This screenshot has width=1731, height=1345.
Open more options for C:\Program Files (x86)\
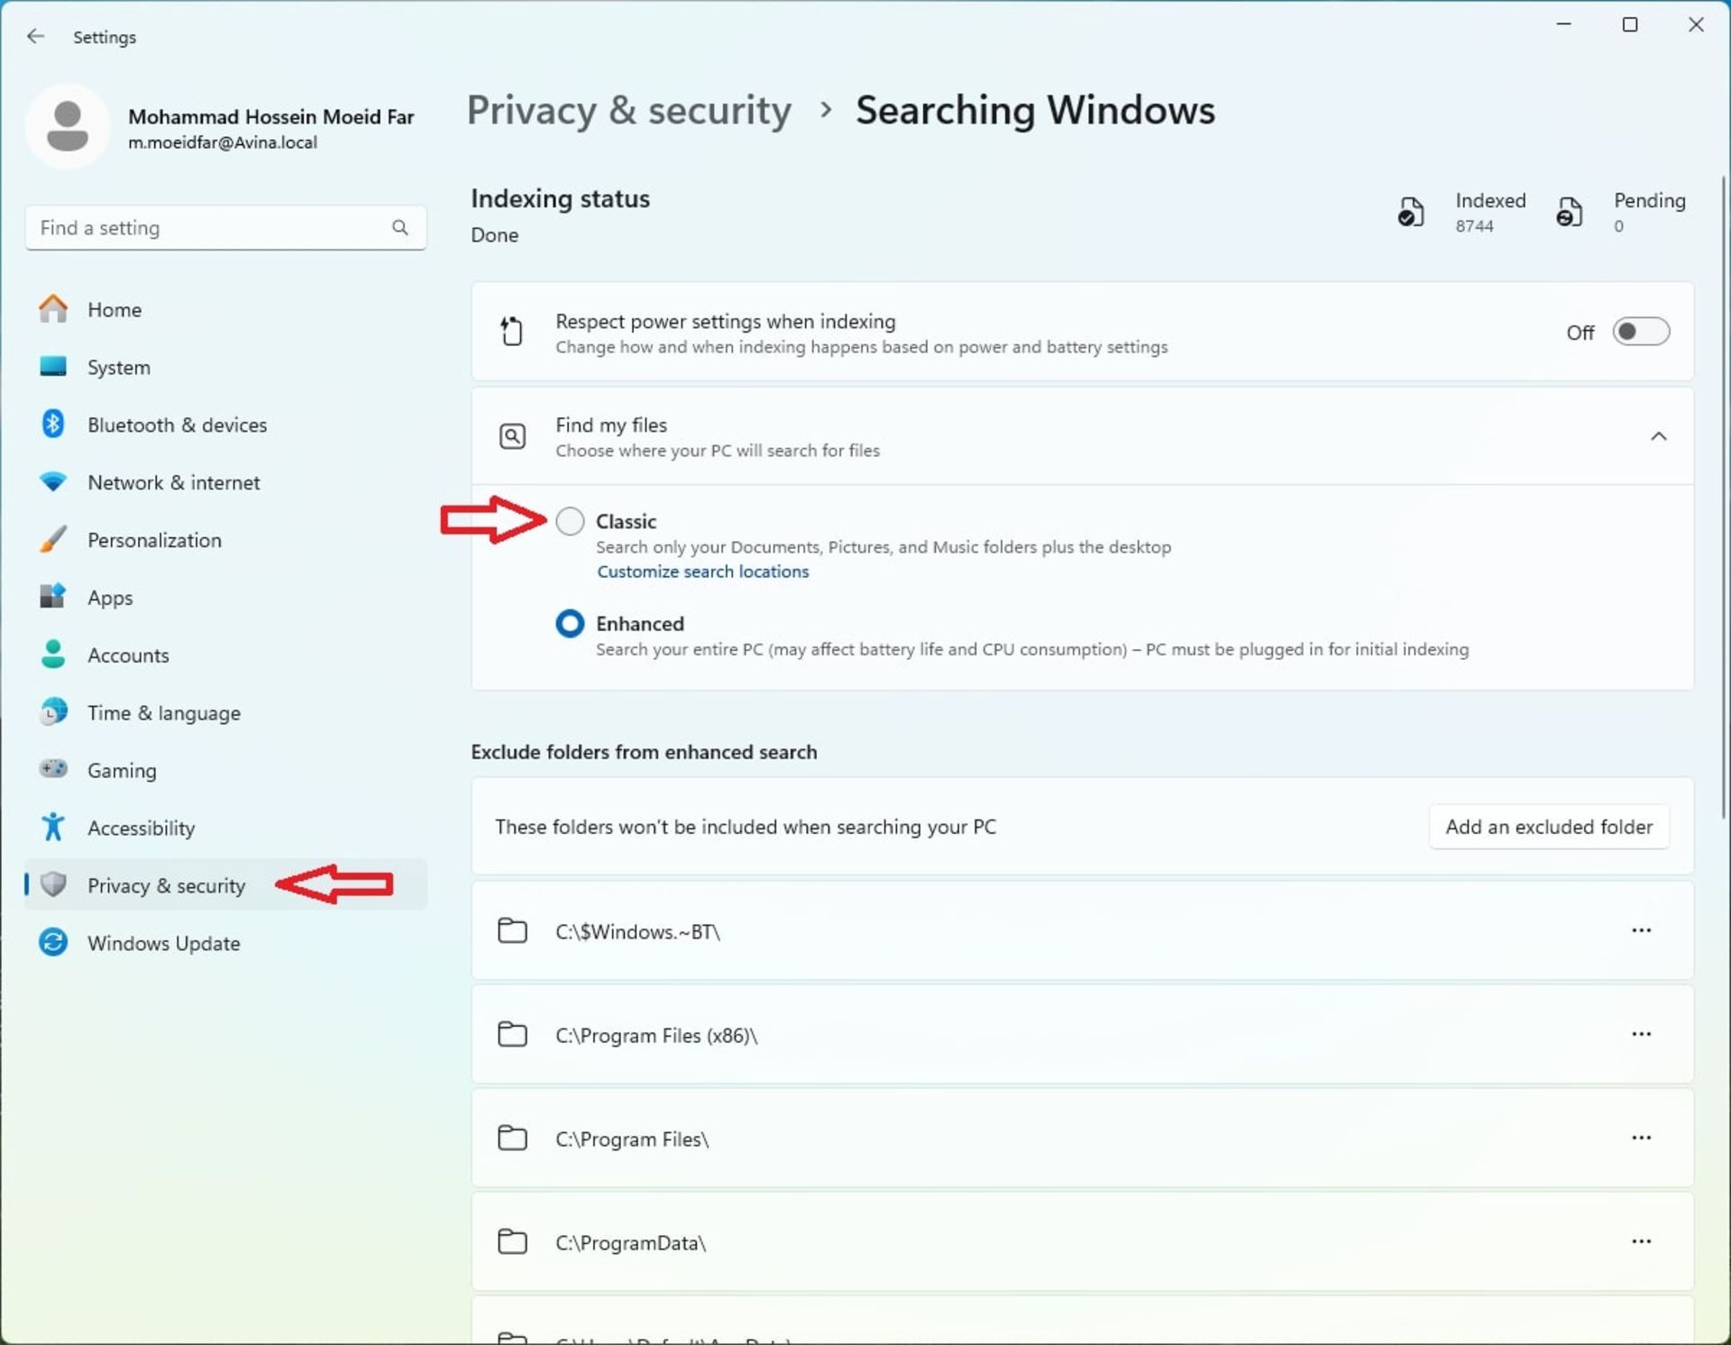pos(1641,1034)
